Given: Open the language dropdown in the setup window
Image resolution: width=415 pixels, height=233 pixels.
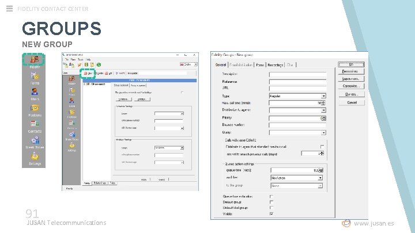Looking at the screenshot, I should click(x=188, y=64).
